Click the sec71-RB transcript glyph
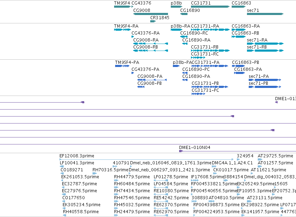Viewport: 296px width, 217px height. point(265,51)
